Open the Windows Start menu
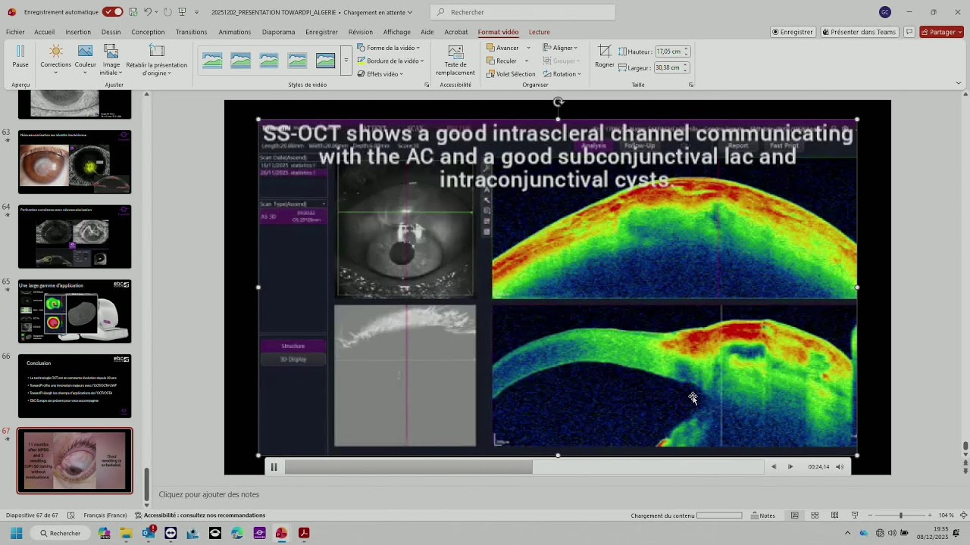 [16, 533]
